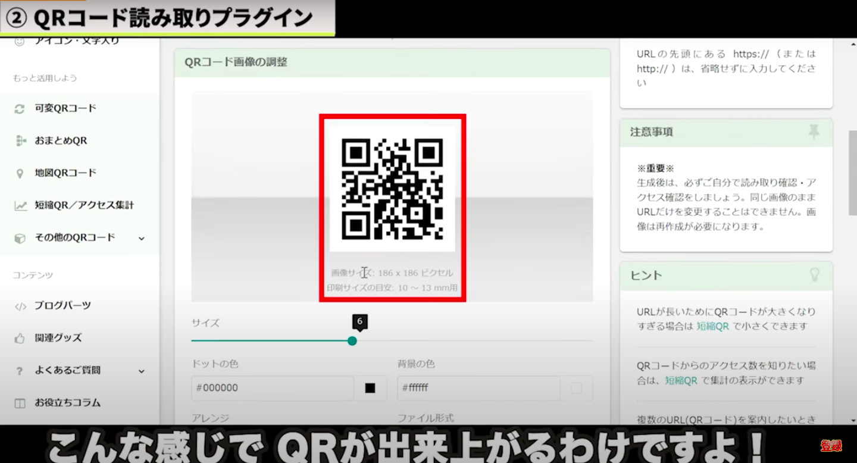Click the ブログパーツ code icon
This screenshot has width=857, height=463.
(x=20, y=306)
